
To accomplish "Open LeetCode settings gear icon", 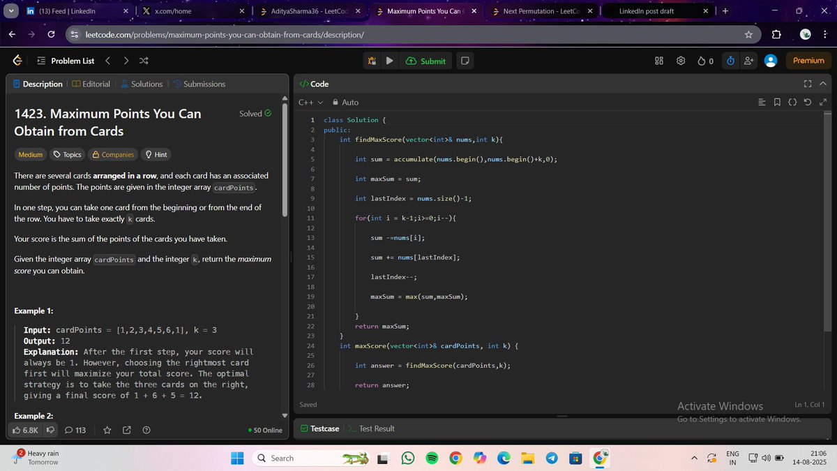I will pos(681,61).
